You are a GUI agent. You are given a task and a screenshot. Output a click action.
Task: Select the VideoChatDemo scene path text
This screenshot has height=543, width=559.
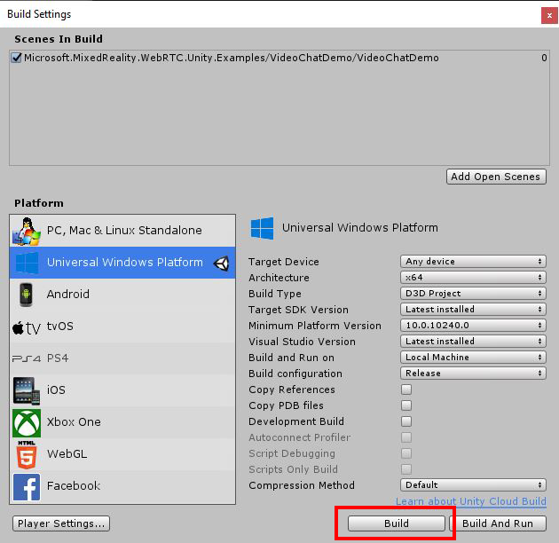232,58
